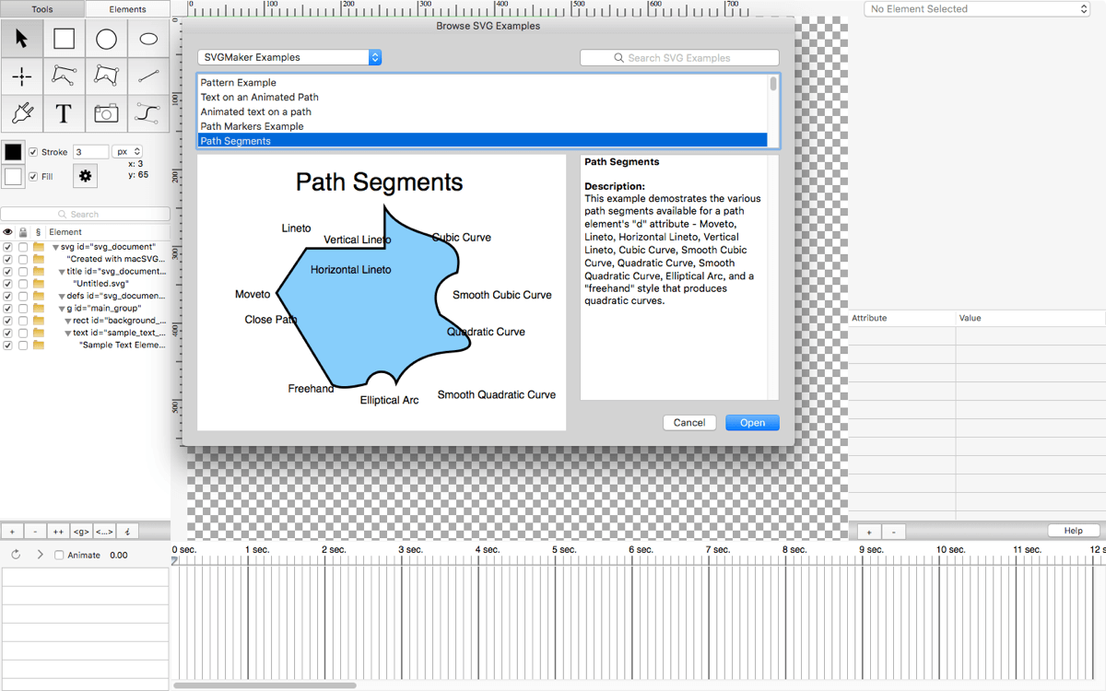Pick the circle shape tool

coord(106,39)
